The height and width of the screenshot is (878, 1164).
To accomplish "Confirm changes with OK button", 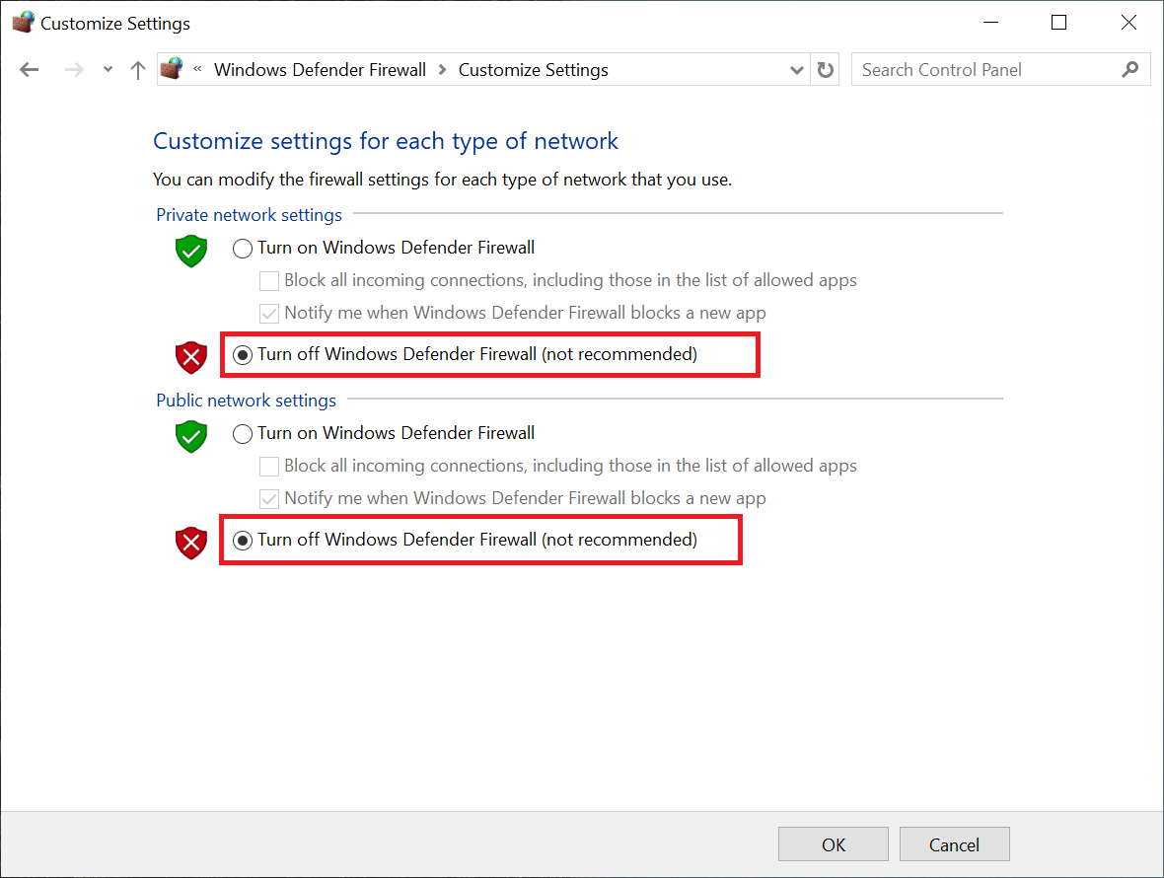I will point(833,844).
